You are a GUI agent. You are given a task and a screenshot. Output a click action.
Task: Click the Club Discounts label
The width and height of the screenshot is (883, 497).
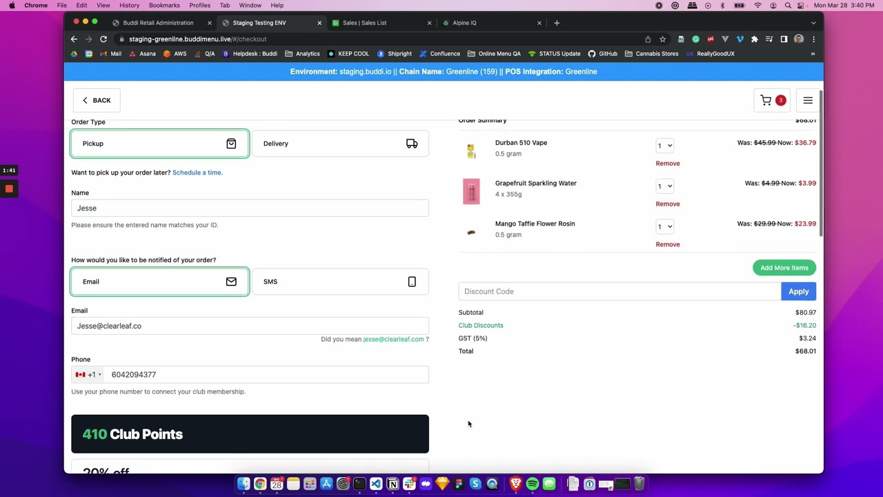pyautogui.click(x=481, y=325)
